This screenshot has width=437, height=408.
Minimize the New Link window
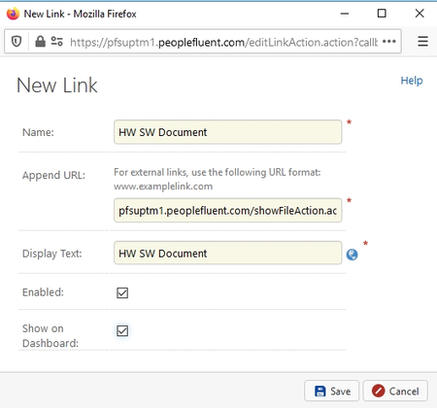tap(345, 14)
